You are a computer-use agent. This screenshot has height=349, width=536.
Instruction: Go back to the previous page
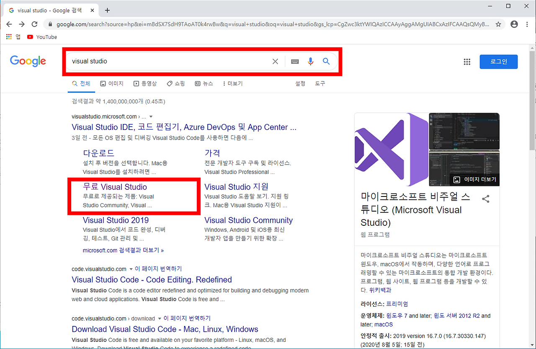coord(9,24)
